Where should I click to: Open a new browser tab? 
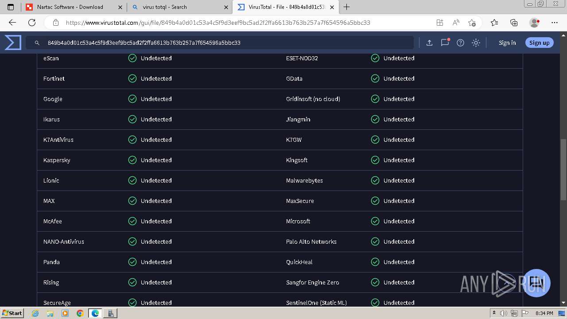tap(347, 7)
